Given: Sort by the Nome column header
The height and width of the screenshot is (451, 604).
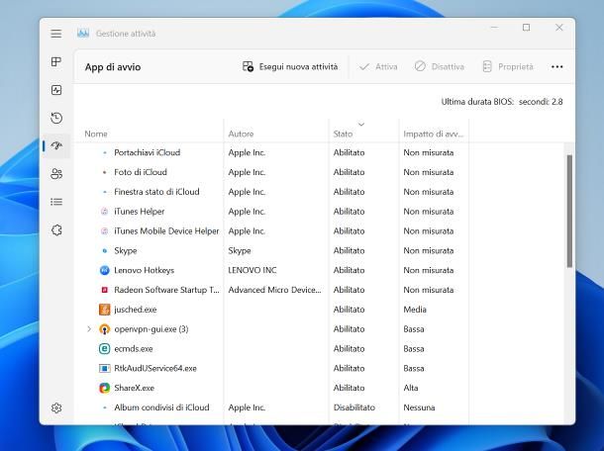Looking at the screenshot, I should coord(96,134).
